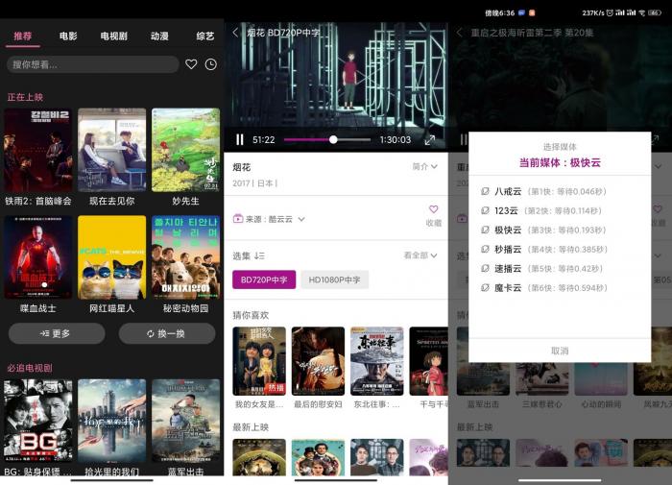Enter fullscreen in the 烟花 player
Image resolution: width=672 pixels, height=485 pixels.
click(429, 139)
